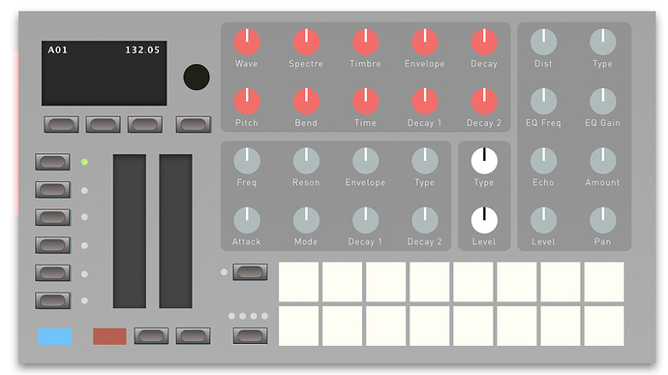Screen dimensions: 668x375
Task: Click the EQ Gain knob
Action: [602, 101]
